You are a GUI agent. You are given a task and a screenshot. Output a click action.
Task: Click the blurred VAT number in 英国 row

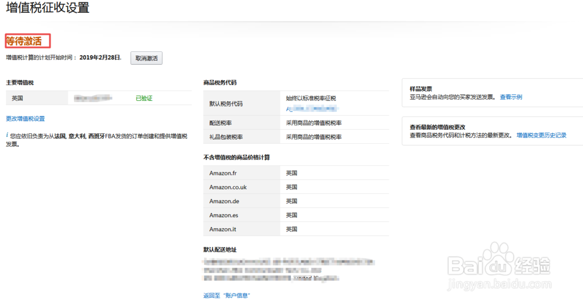point(93,98)
